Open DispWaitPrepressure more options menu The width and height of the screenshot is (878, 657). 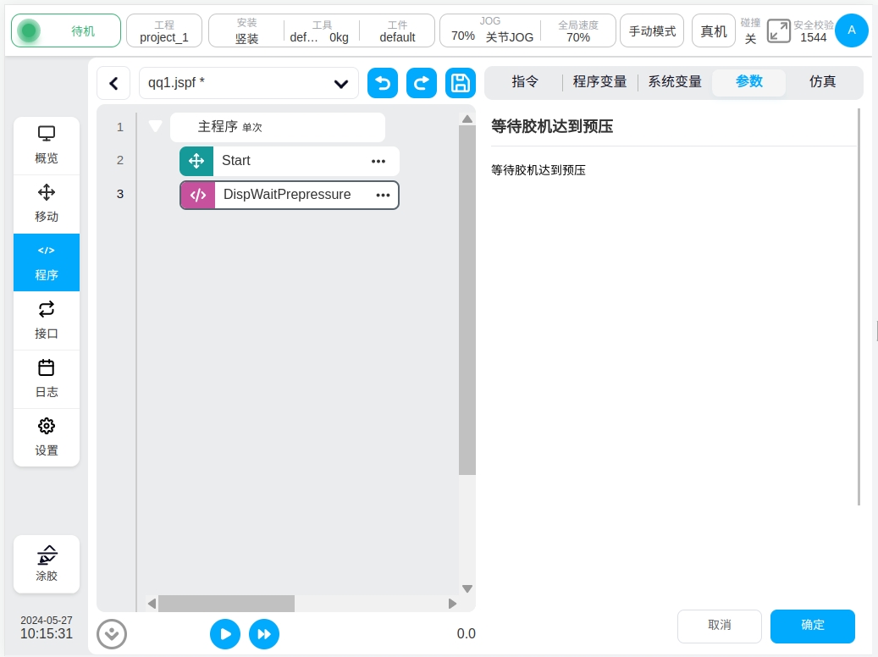click(x=383, y=195)
